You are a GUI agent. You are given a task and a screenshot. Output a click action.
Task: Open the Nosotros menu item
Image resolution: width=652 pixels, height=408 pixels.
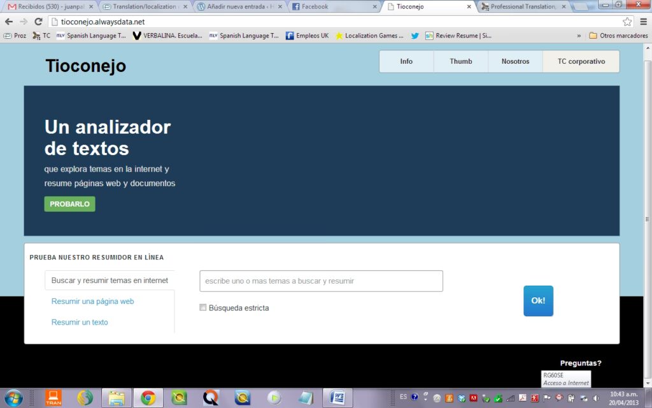pos(515,62)
